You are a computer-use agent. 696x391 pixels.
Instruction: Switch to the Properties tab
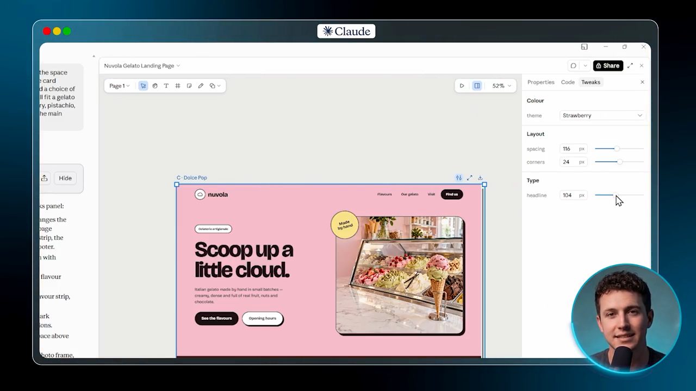541,82
